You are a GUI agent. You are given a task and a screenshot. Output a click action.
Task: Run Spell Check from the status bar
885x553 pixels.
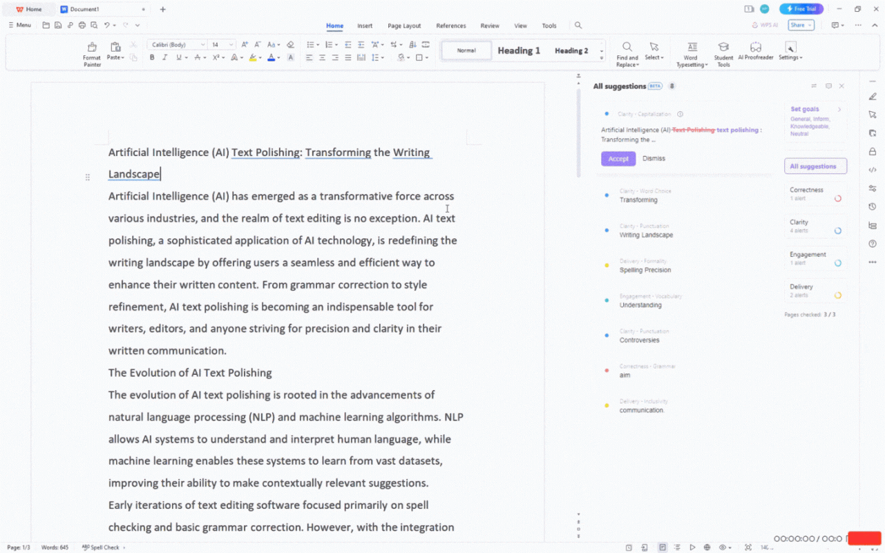coord(102,547)
